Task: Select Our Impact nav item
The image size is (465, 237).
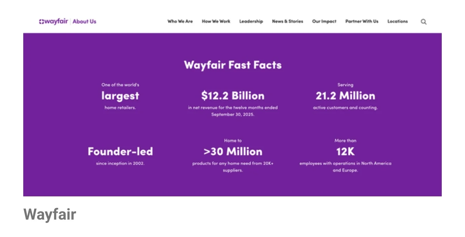Action: pyautogui.click(x=324, y=21)
